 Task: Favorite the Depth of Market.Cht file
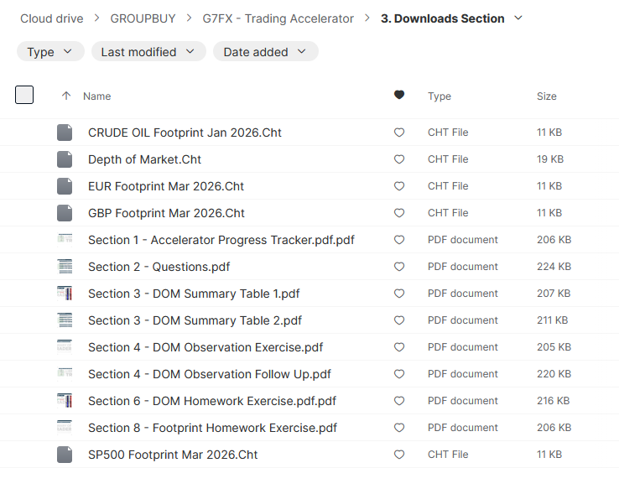[x=399, y=159]
